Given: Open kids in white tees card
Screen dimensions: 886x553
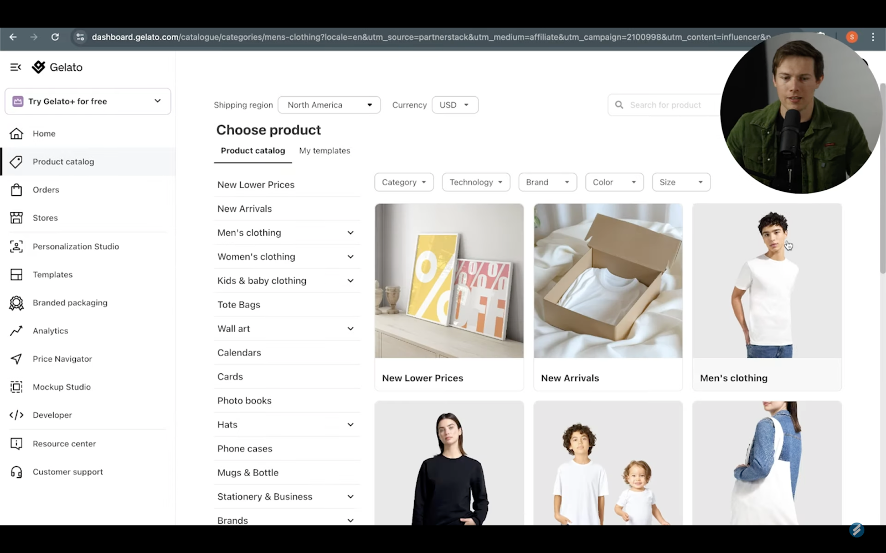Looking at the screenshot, I should [608, 463].
